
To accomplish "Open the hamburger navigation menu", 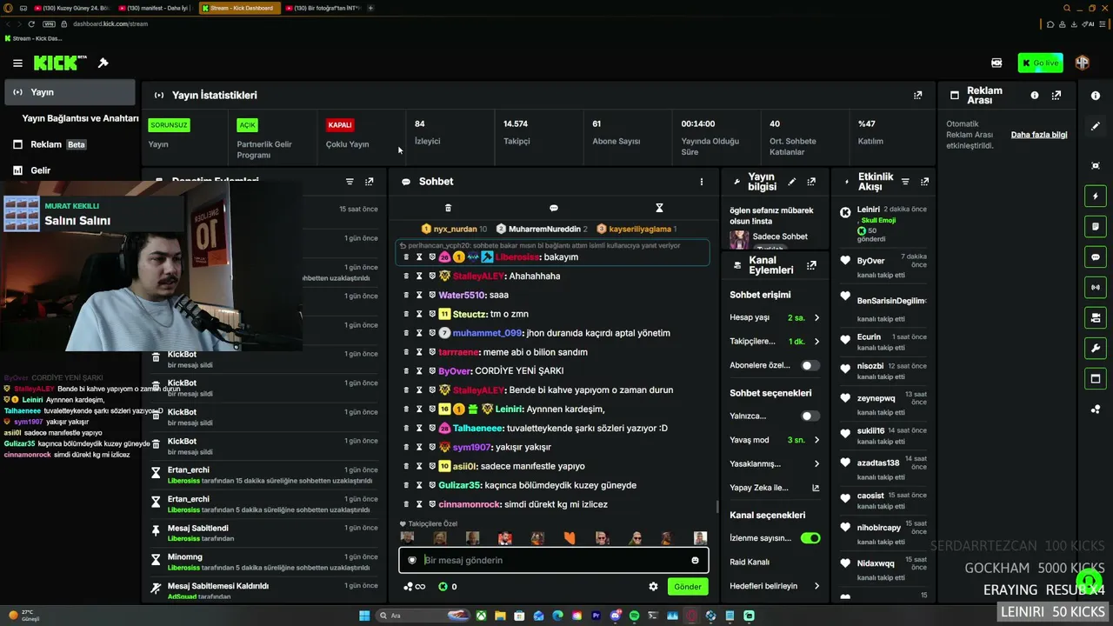I will (17, 63).
